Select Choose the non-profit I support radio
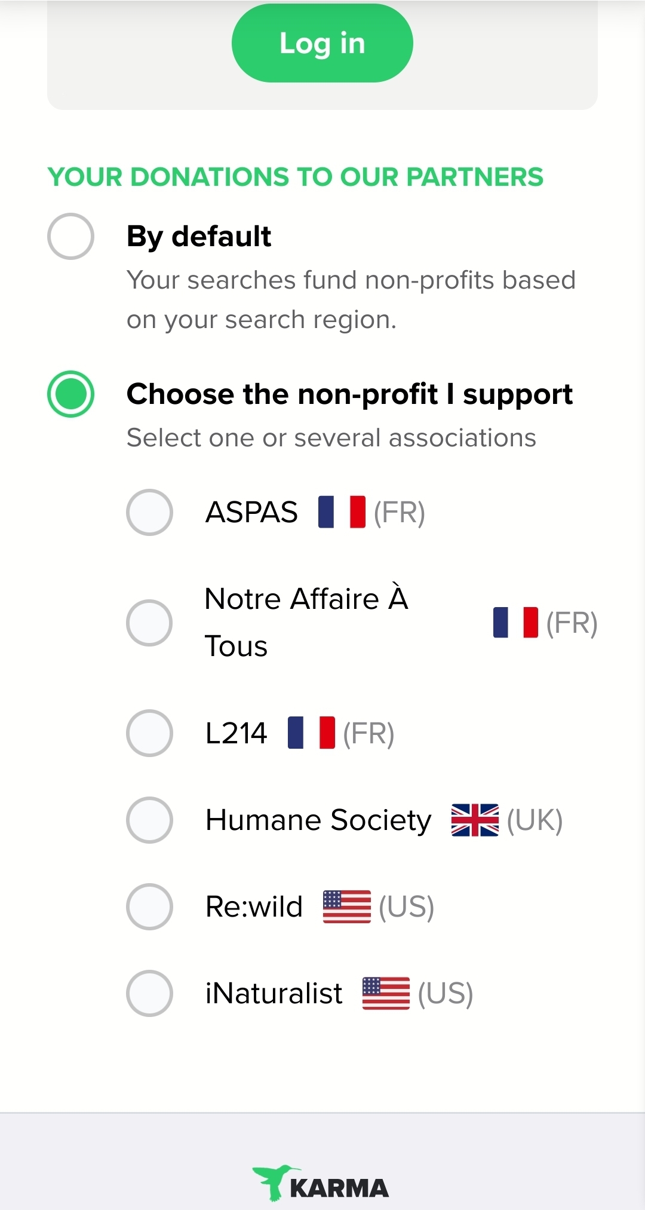Viewport: 645px width, 1210px height. click(x=70, y=394)
